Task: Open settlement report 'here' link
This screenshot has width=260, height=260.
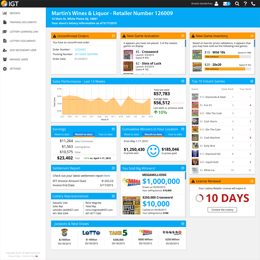Action: [107, 176]
